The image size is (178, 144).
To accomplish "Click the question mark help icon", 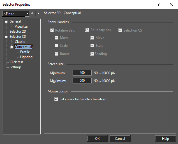I will click(159, 4).
